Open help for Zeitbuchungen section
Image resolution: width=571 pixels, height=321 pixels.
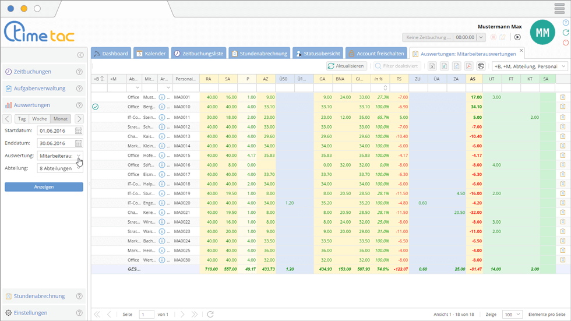point(79,72)
